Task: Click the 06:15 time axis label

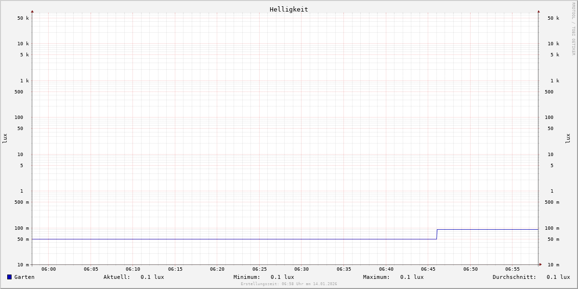Action: click(x=175, y=269)
